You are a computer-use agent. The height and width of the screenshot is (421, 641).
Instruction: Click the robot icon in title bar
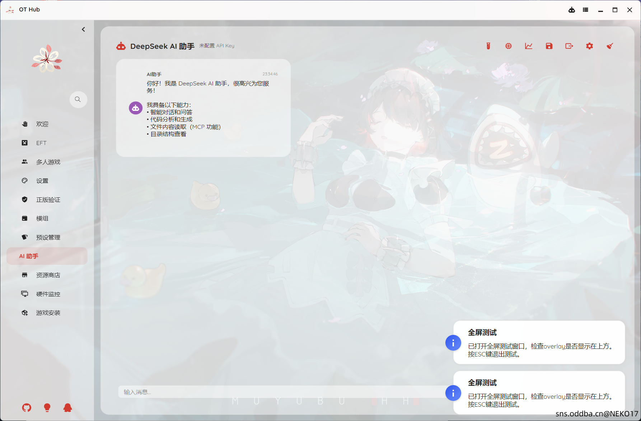tap(572, 10)
